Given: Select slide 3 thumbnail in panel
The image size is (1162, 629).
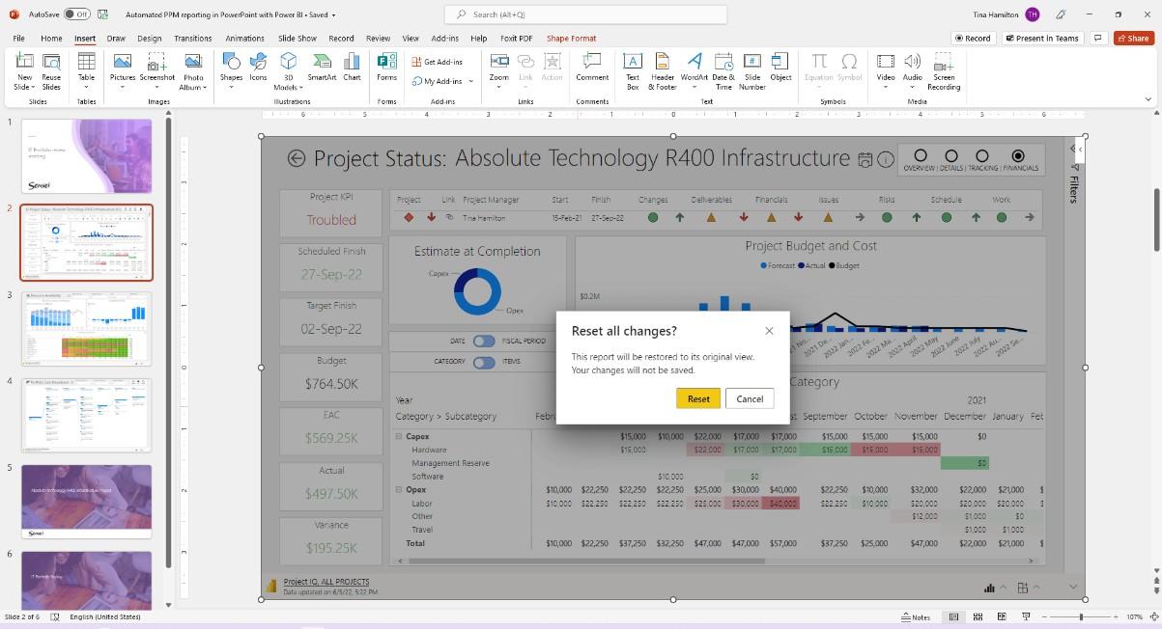Looking at the screenshot, I should tap(87, 328).
